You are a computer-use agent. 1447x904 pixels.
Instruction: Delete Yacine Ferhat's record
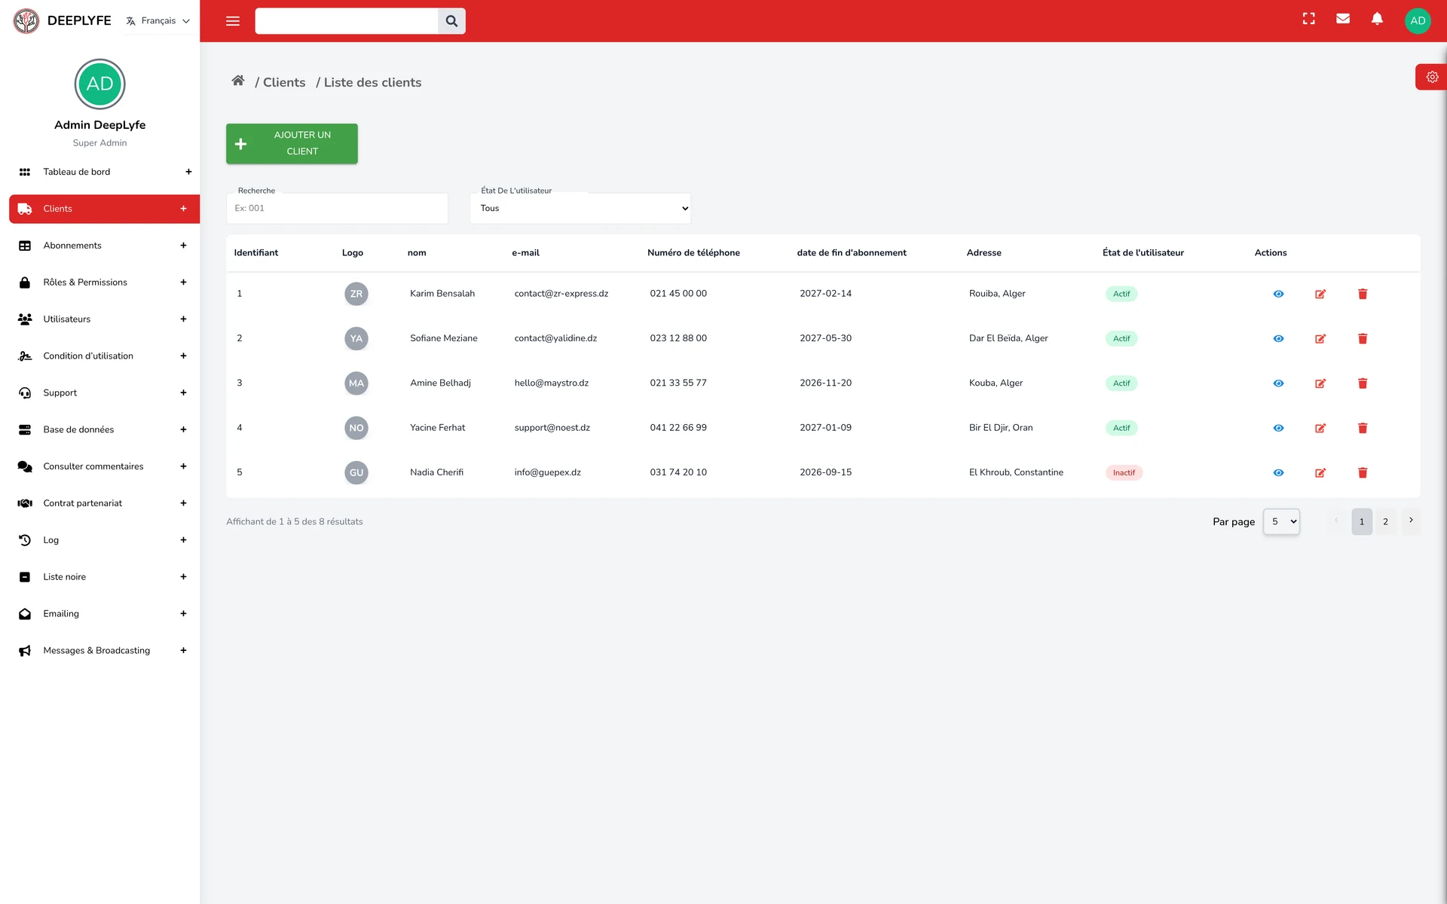pos(1363,428)
